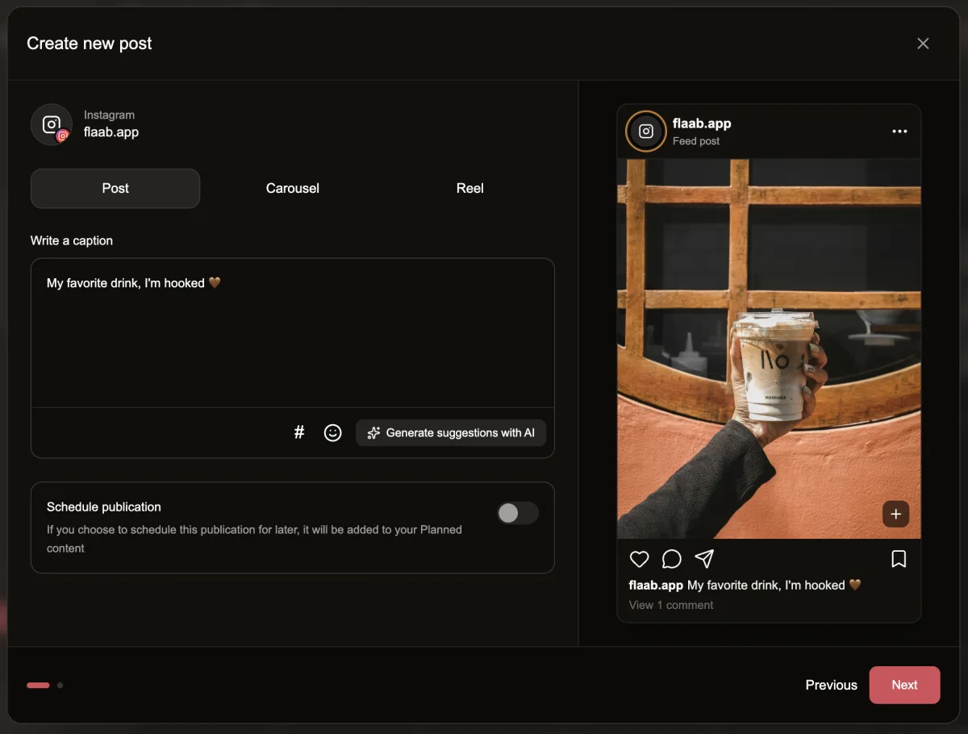
Task: Click the Instagram account avatar on left
Action: pos(52,124)
